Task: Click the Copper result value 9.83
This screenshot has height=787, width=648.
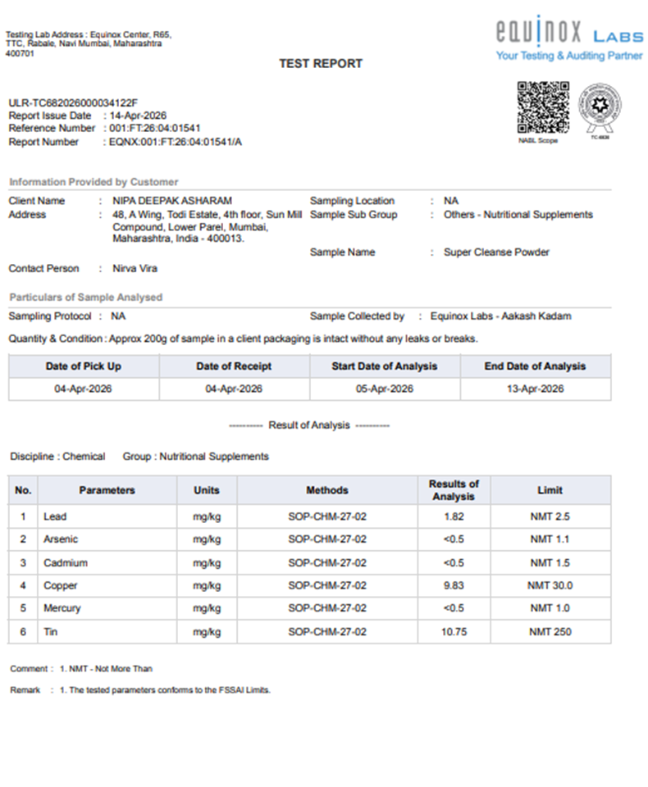Action: click(453, 585)
